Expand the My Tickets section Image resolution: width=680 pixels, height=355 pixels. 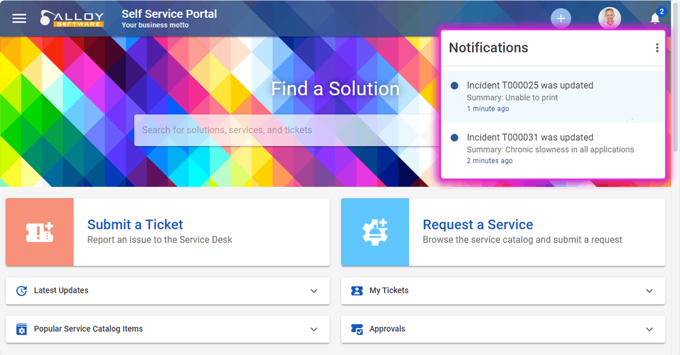649,291
